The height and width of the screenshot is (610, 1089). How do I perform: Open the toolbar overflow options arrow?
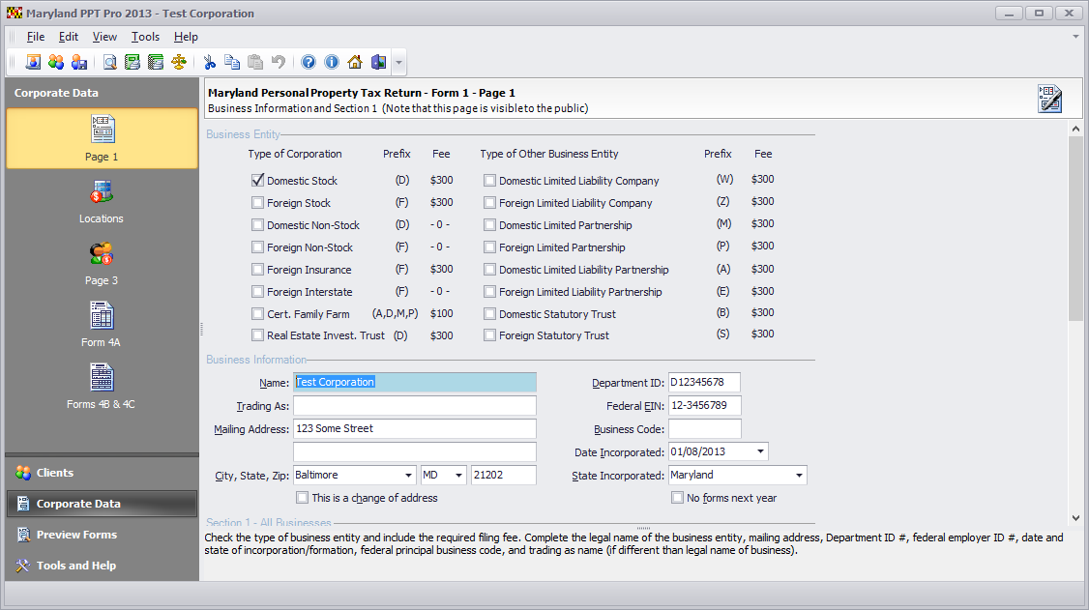(x=398, y=63)
